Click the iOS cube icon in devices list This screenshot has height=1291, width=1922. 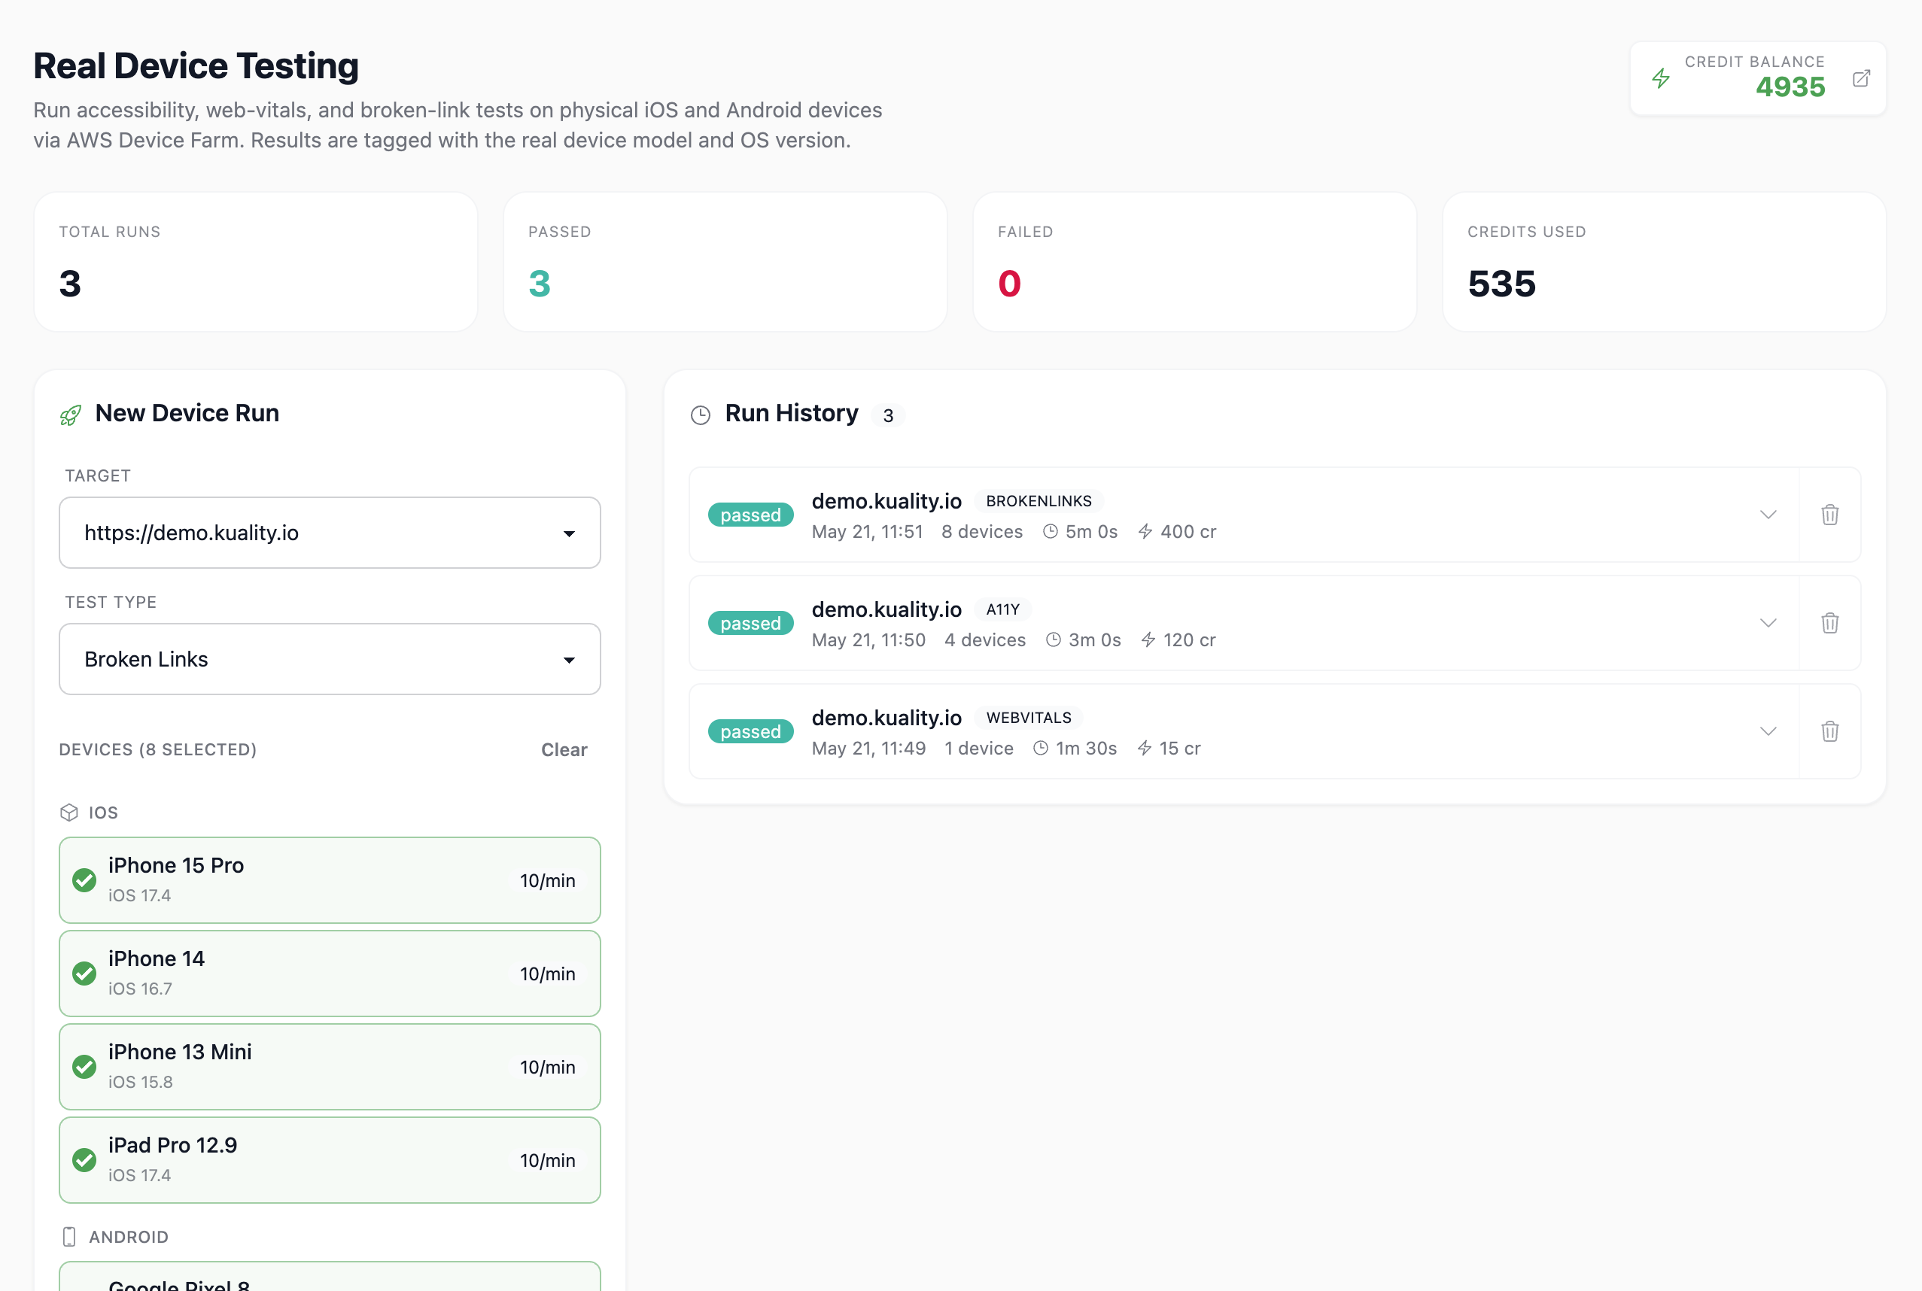coord(69,813)
